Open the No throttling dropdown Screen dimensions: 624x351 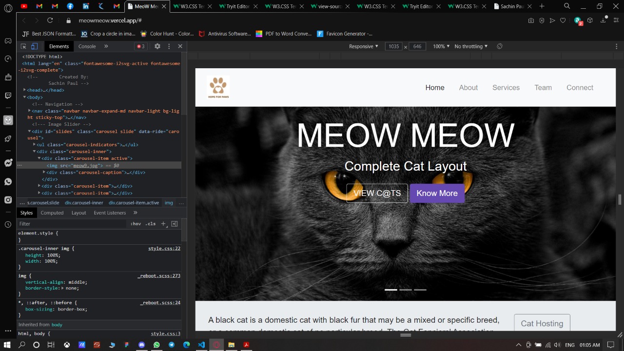click(471, 46)
